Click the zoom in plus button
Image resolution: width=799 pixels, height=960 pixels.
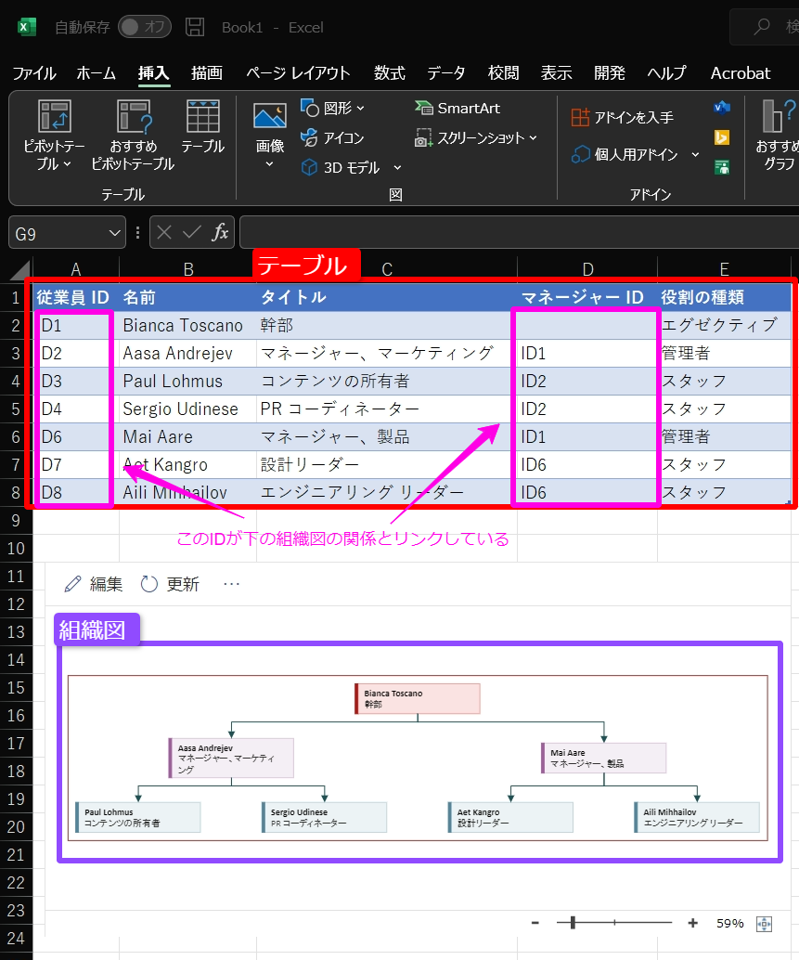click(692, 923)
